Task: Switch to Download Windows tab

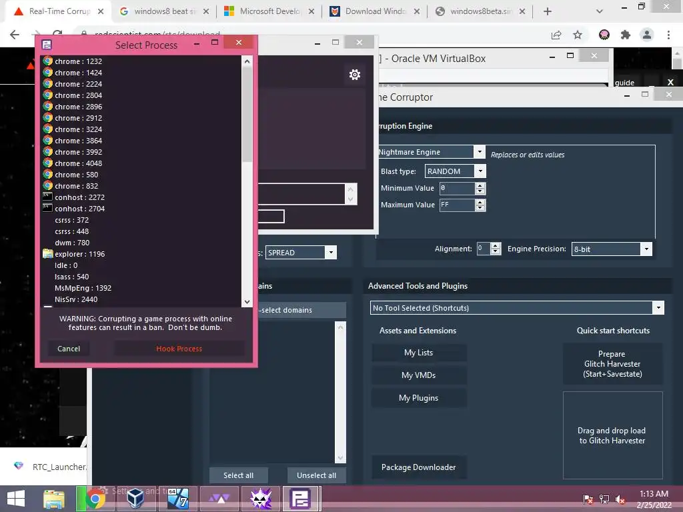Action: (x=375, y=11)
